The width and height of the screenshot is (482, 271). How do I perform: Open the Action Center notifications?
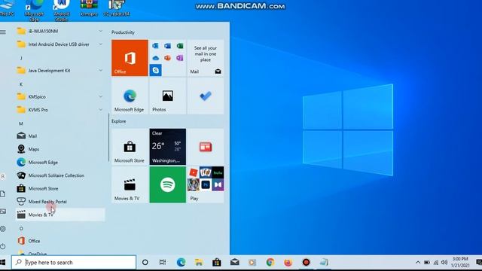(x=479, y=262)
